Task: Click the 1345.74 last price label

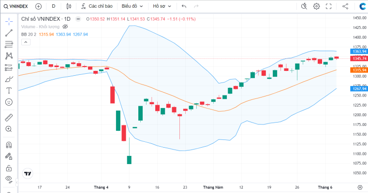Action: coord(359,58)
